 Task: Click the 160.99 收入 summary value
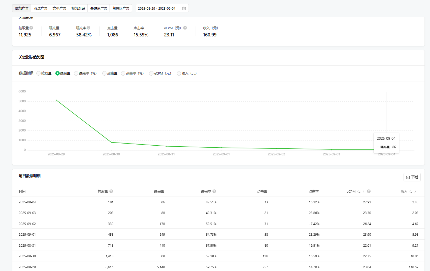tap(210, 35)
